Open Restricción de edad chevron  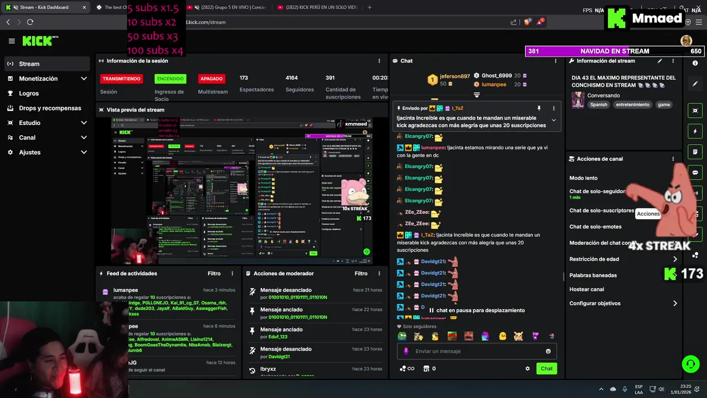coord(675,259)
